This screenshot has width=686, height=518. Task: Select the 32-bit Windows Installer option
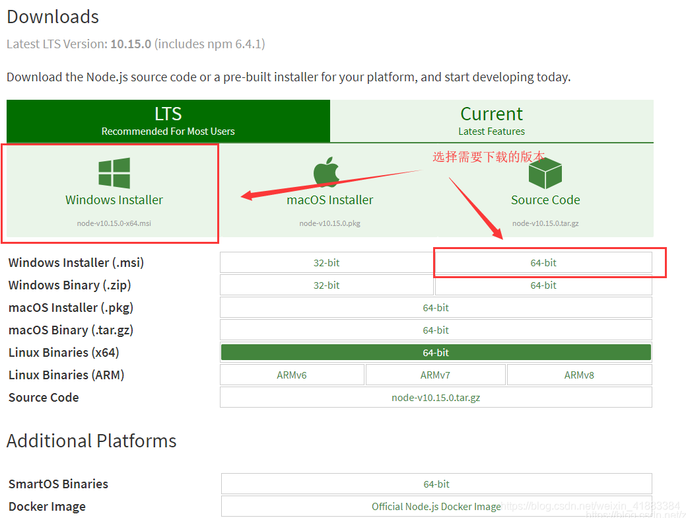326,262
